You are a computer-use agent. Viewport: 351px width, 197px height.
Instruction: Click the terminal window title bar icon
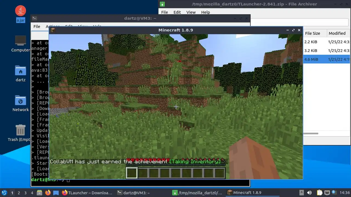(x=34, y=18)
